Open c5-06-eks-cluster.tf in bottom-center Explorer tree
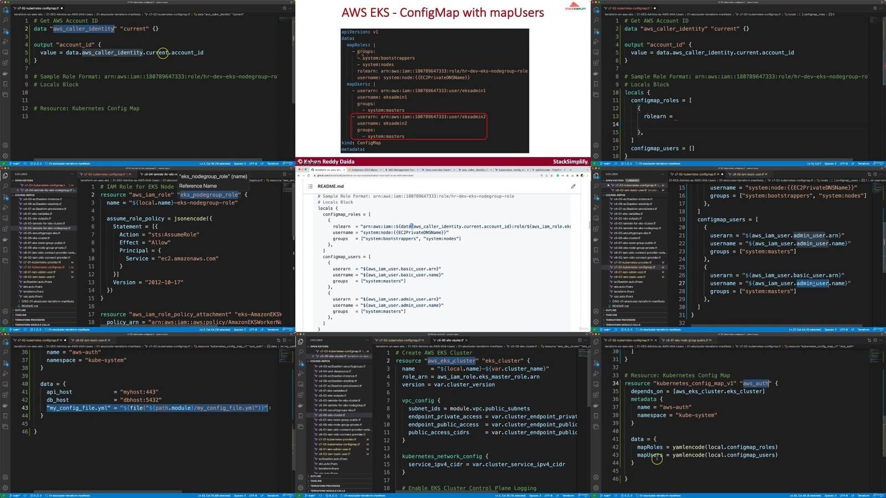The width and height of the screenshot is (886, 498). [332, 415]
